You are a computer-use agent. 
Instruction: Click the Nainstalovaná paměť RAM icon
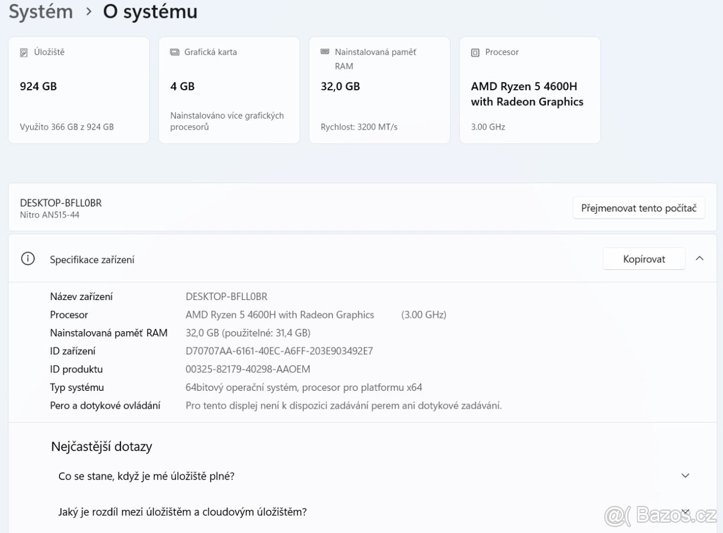click(x=325, y=52)
